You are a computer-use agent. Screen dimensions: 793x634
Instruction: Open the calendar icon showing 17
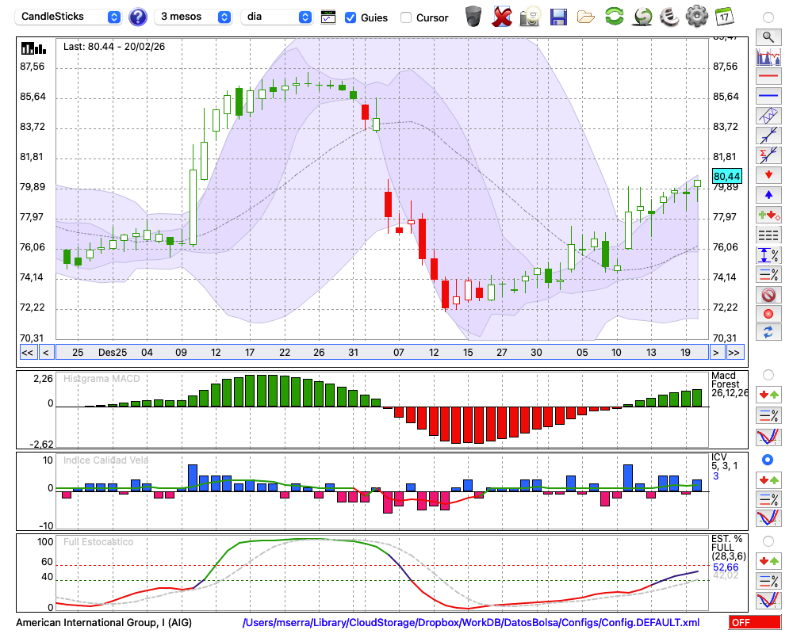723,17
